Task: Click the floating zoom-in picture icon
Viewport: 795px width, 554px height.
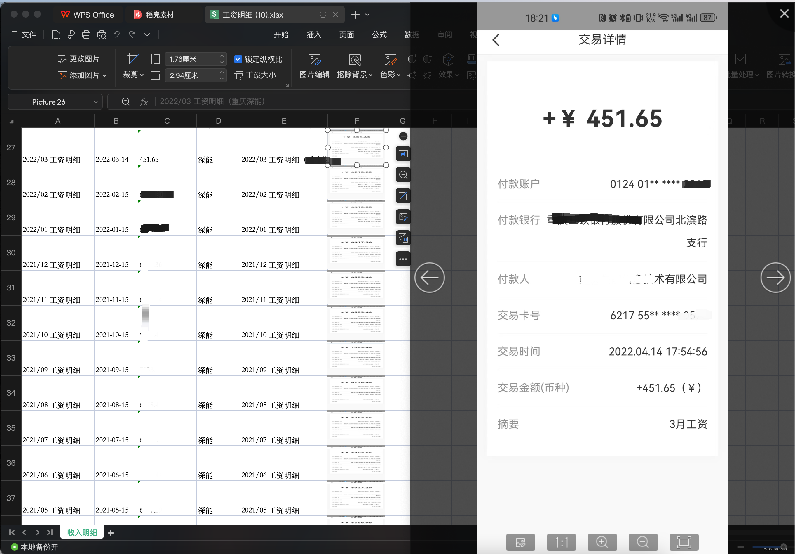Action: click(403, 175)
